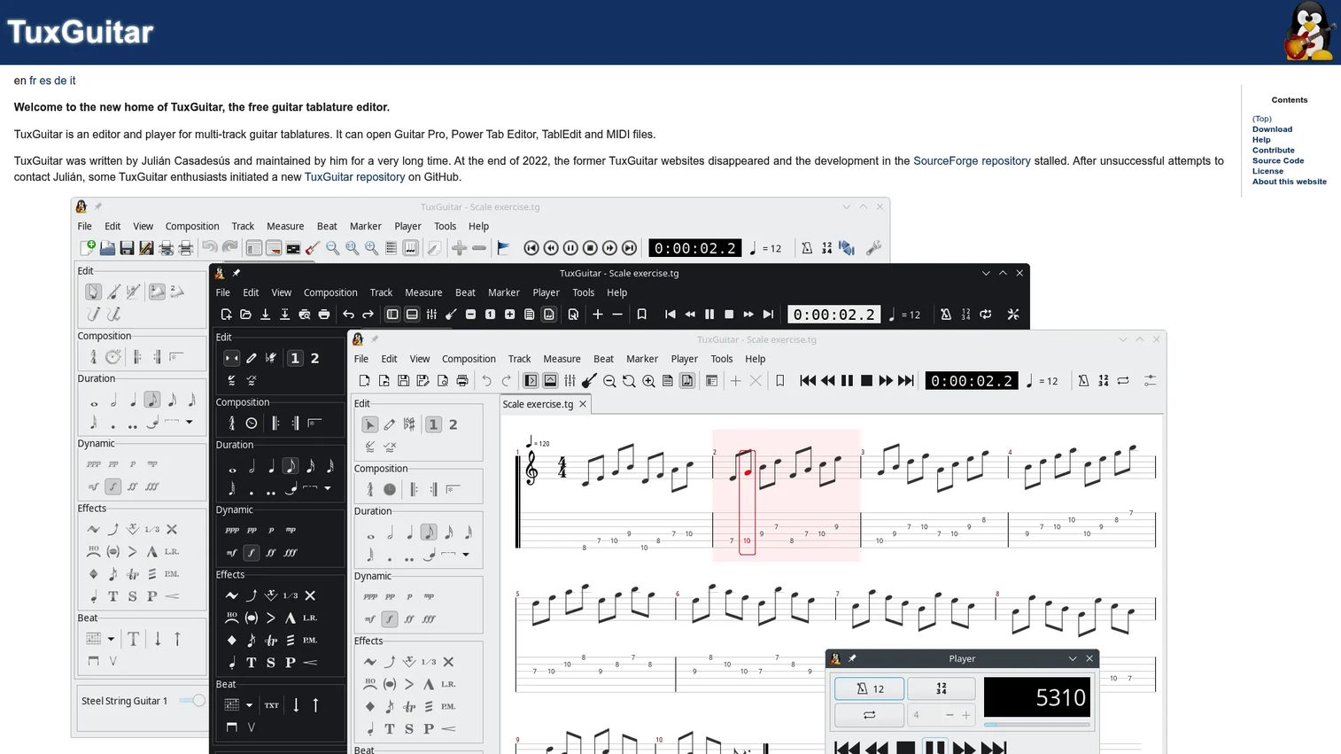Click the red guitar fretboard icon in the rearmost window

pos(313,248)
